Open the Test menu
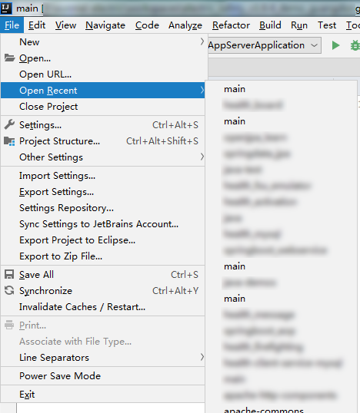 [327, 25]
